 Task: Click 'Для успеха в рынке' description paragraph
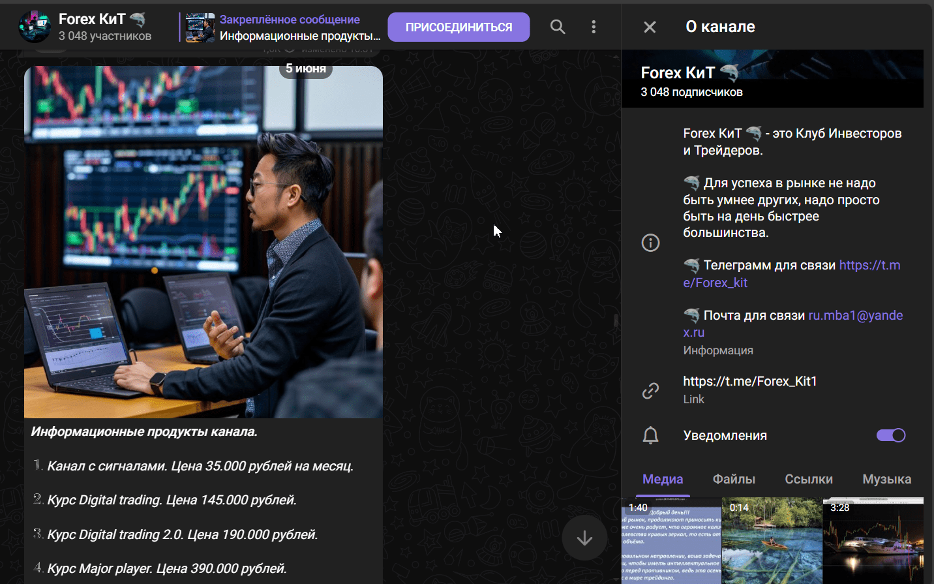[781, 207]
